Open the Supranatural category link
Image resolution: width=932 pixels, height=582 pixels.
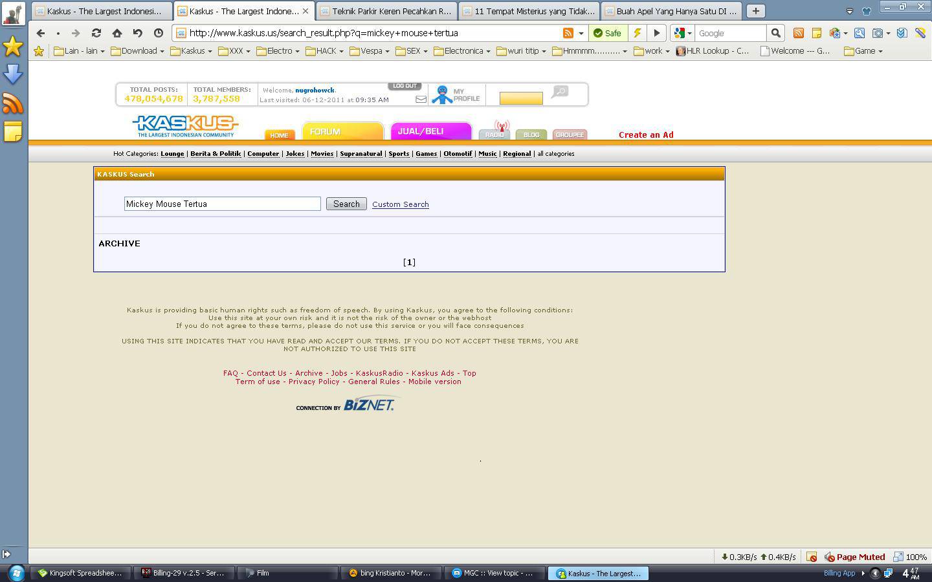pyautogui.click(x=361, y=154)
